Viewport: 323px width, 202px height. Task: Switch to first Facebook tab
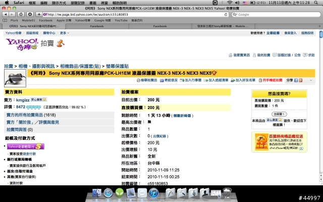(97, 26)
